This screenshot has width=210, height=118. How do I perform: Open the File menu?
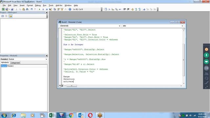(4, 5)
